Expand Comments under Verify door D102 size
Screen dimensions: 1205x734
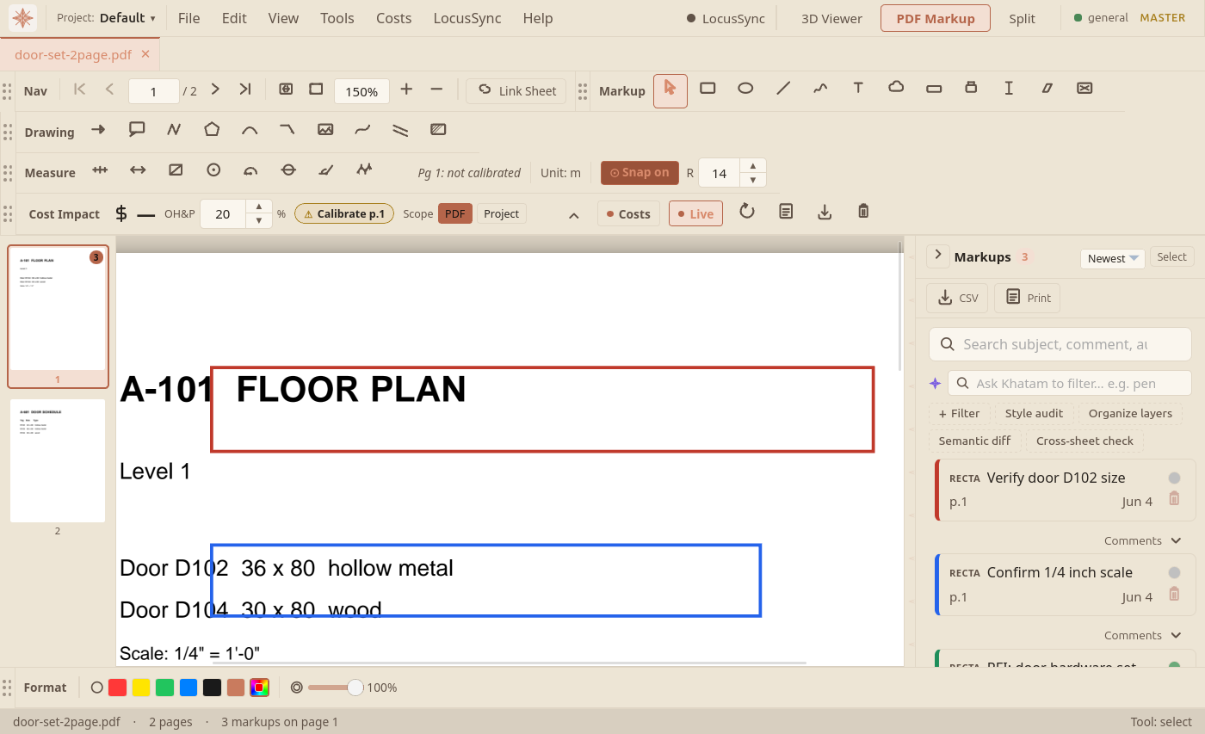1143,540
